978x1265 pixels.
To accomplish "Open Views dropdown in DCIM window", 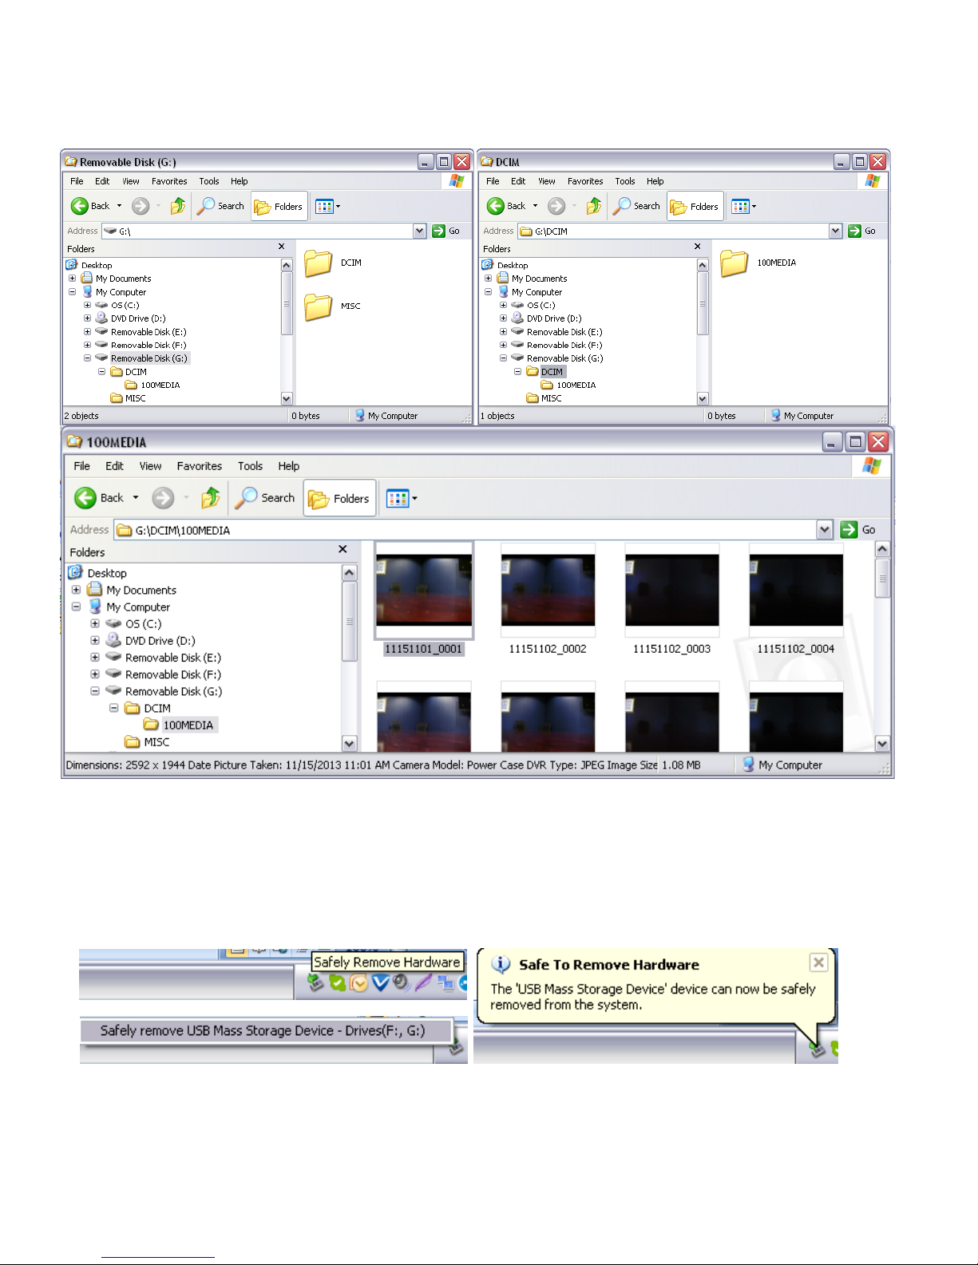I will tap(744, 206).
